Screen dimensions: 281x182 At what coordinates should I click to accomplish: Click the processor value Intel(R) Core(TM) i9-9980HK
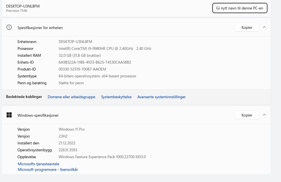tap(105, 49)
